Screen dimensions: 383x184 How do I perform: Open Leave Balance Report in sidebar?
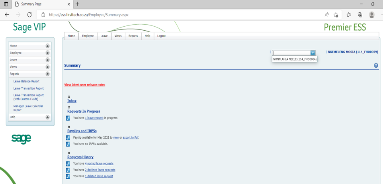(26, 81)
